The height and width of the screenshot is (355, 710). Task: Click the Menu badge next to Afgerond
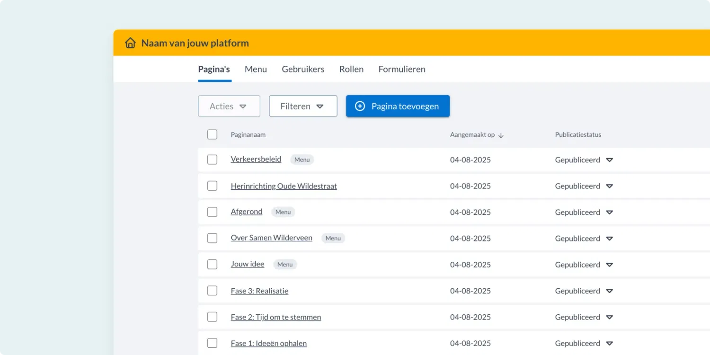coord(283,212)
